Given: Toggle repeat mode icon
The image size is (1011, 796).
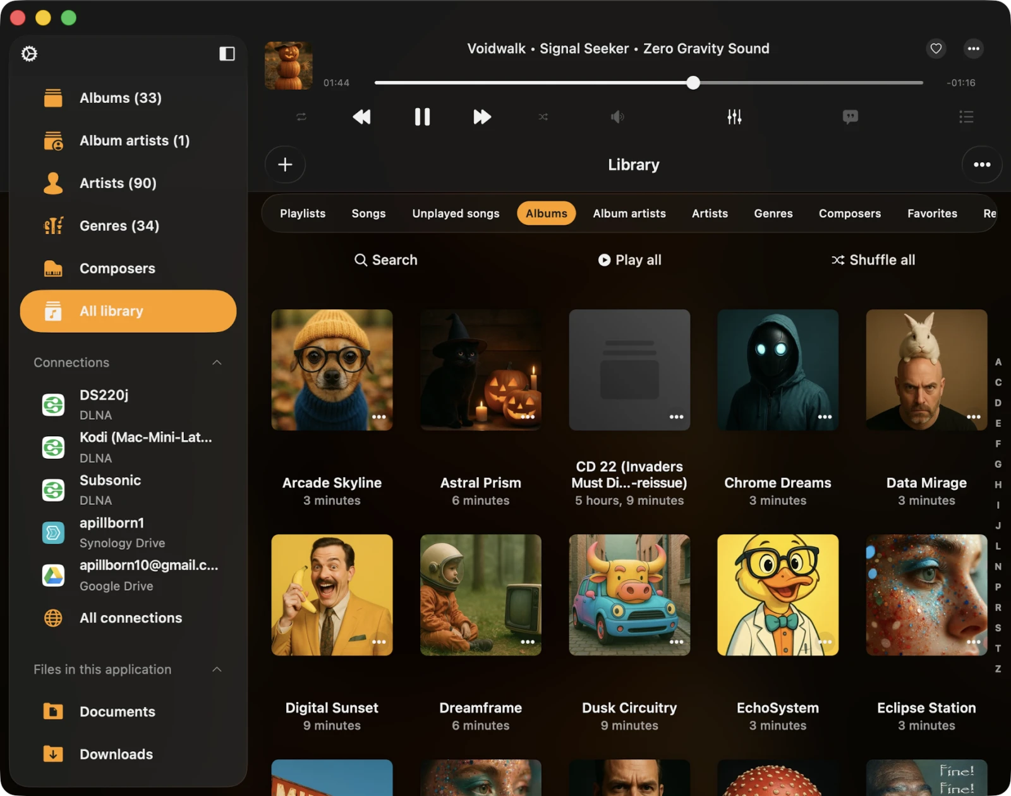Looking at the screenshot, I should [301, 117].
